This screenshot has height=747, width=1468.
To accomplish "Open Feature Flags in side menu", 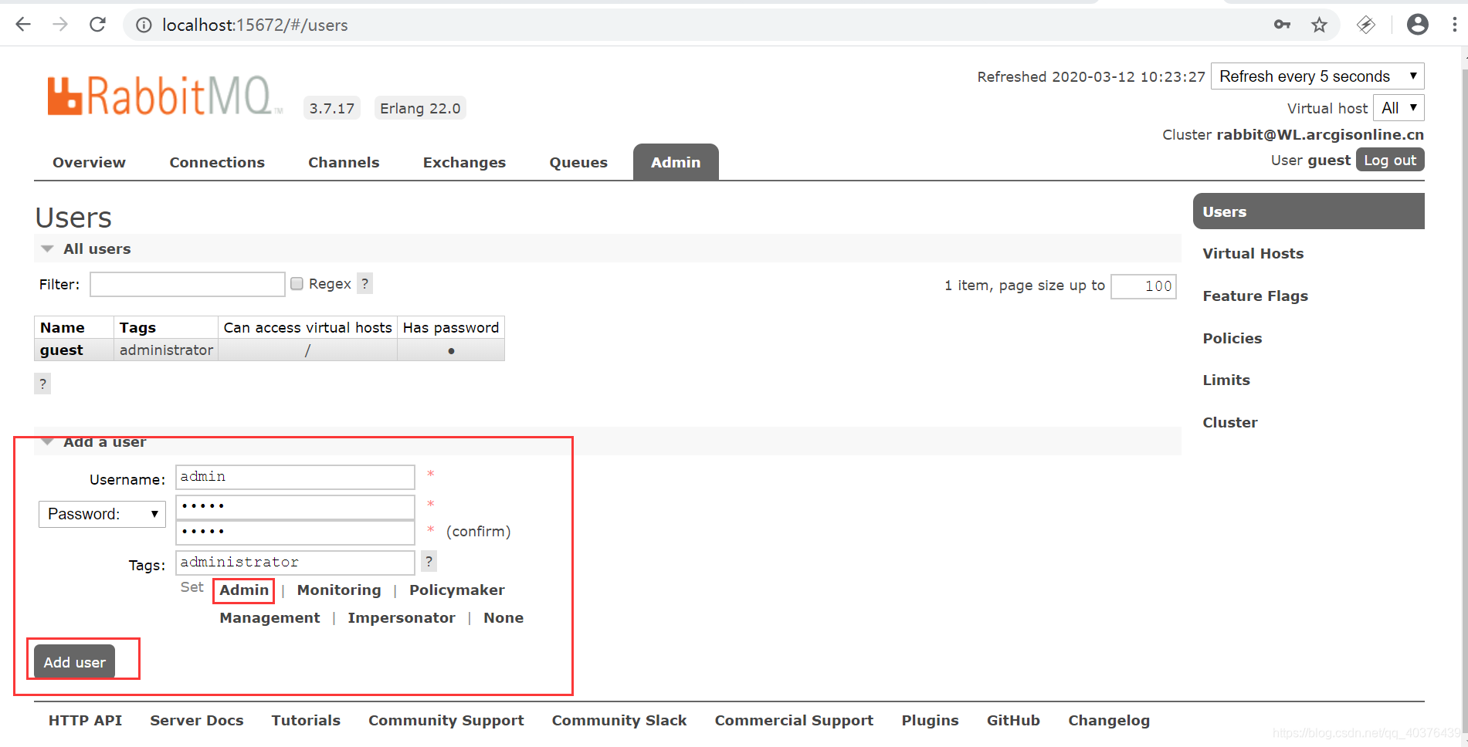I will coord(1255,296).
